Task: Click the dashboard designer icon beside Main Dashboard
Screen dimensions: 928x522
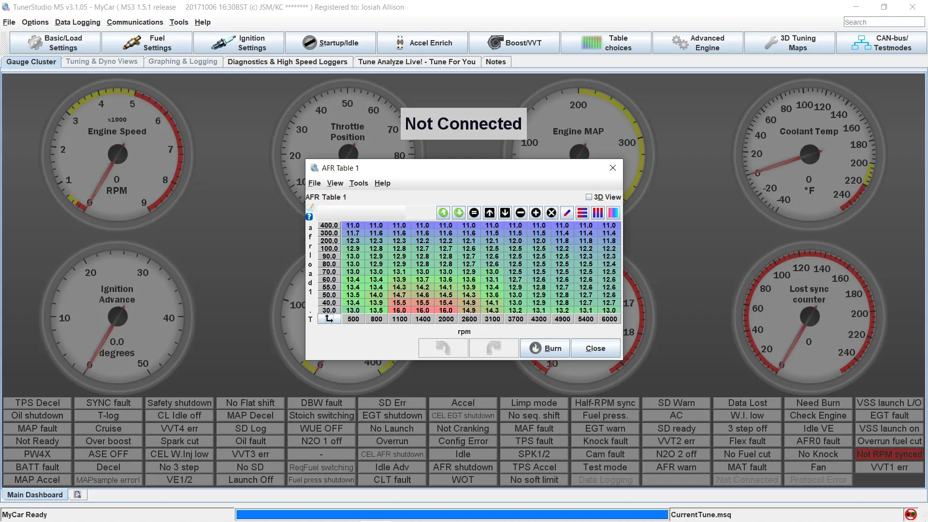Action: [77, 494]
